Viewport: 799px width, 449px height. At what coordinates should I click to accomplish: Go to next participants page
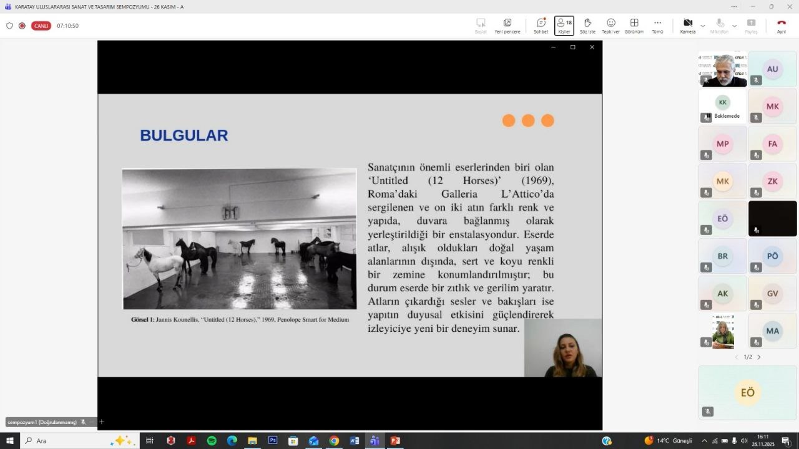coord(759,357)
